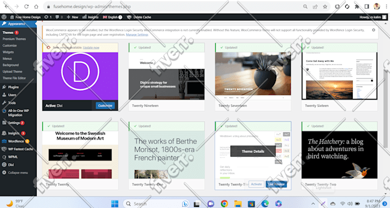Image resolution: width=390 pixels, height=208 pixels.
Task: Open Microsoft Store from the taskbar
Action: [x=251, y=203]
